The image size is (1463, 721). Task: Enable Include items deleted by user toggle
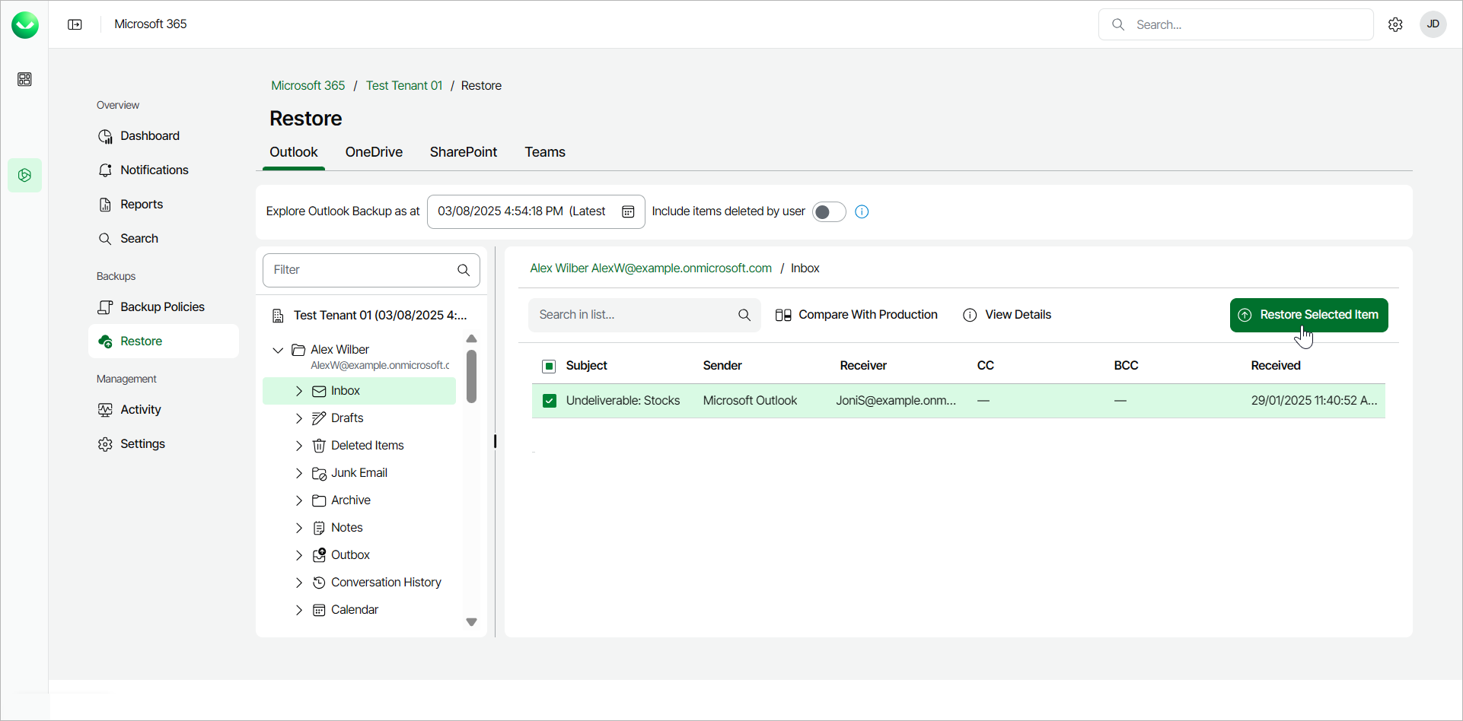(x=828, y=211)
